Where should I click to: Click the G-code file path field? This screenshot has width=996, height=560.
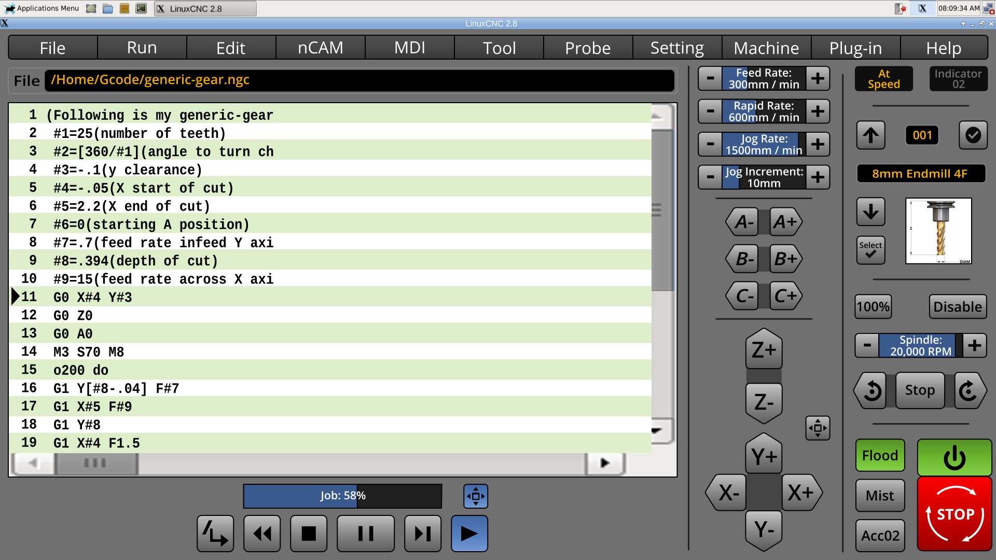[x=359, y=80]
